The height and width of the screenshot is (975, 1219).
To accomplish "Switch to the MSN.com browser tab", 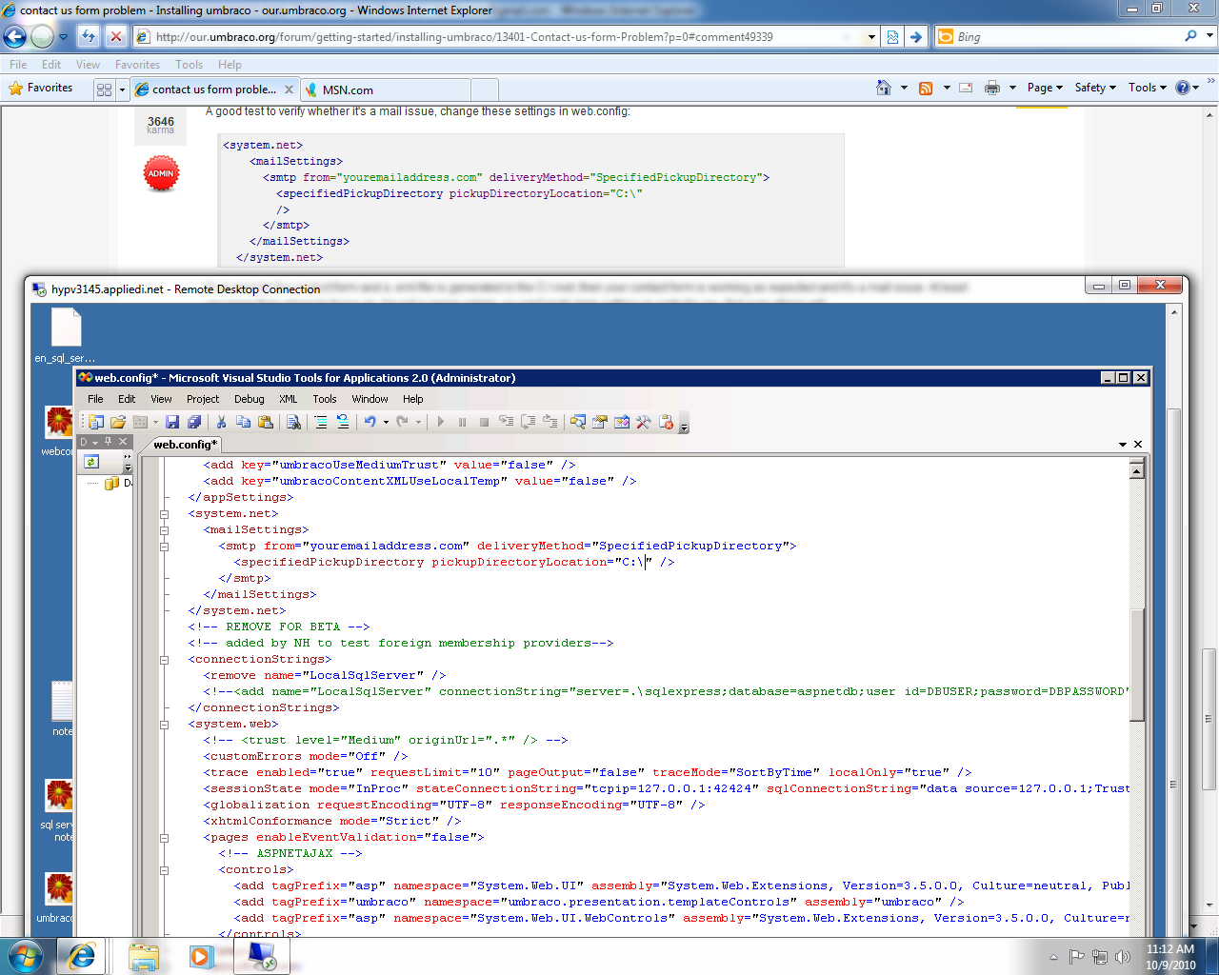I will (x=386, y=90).
